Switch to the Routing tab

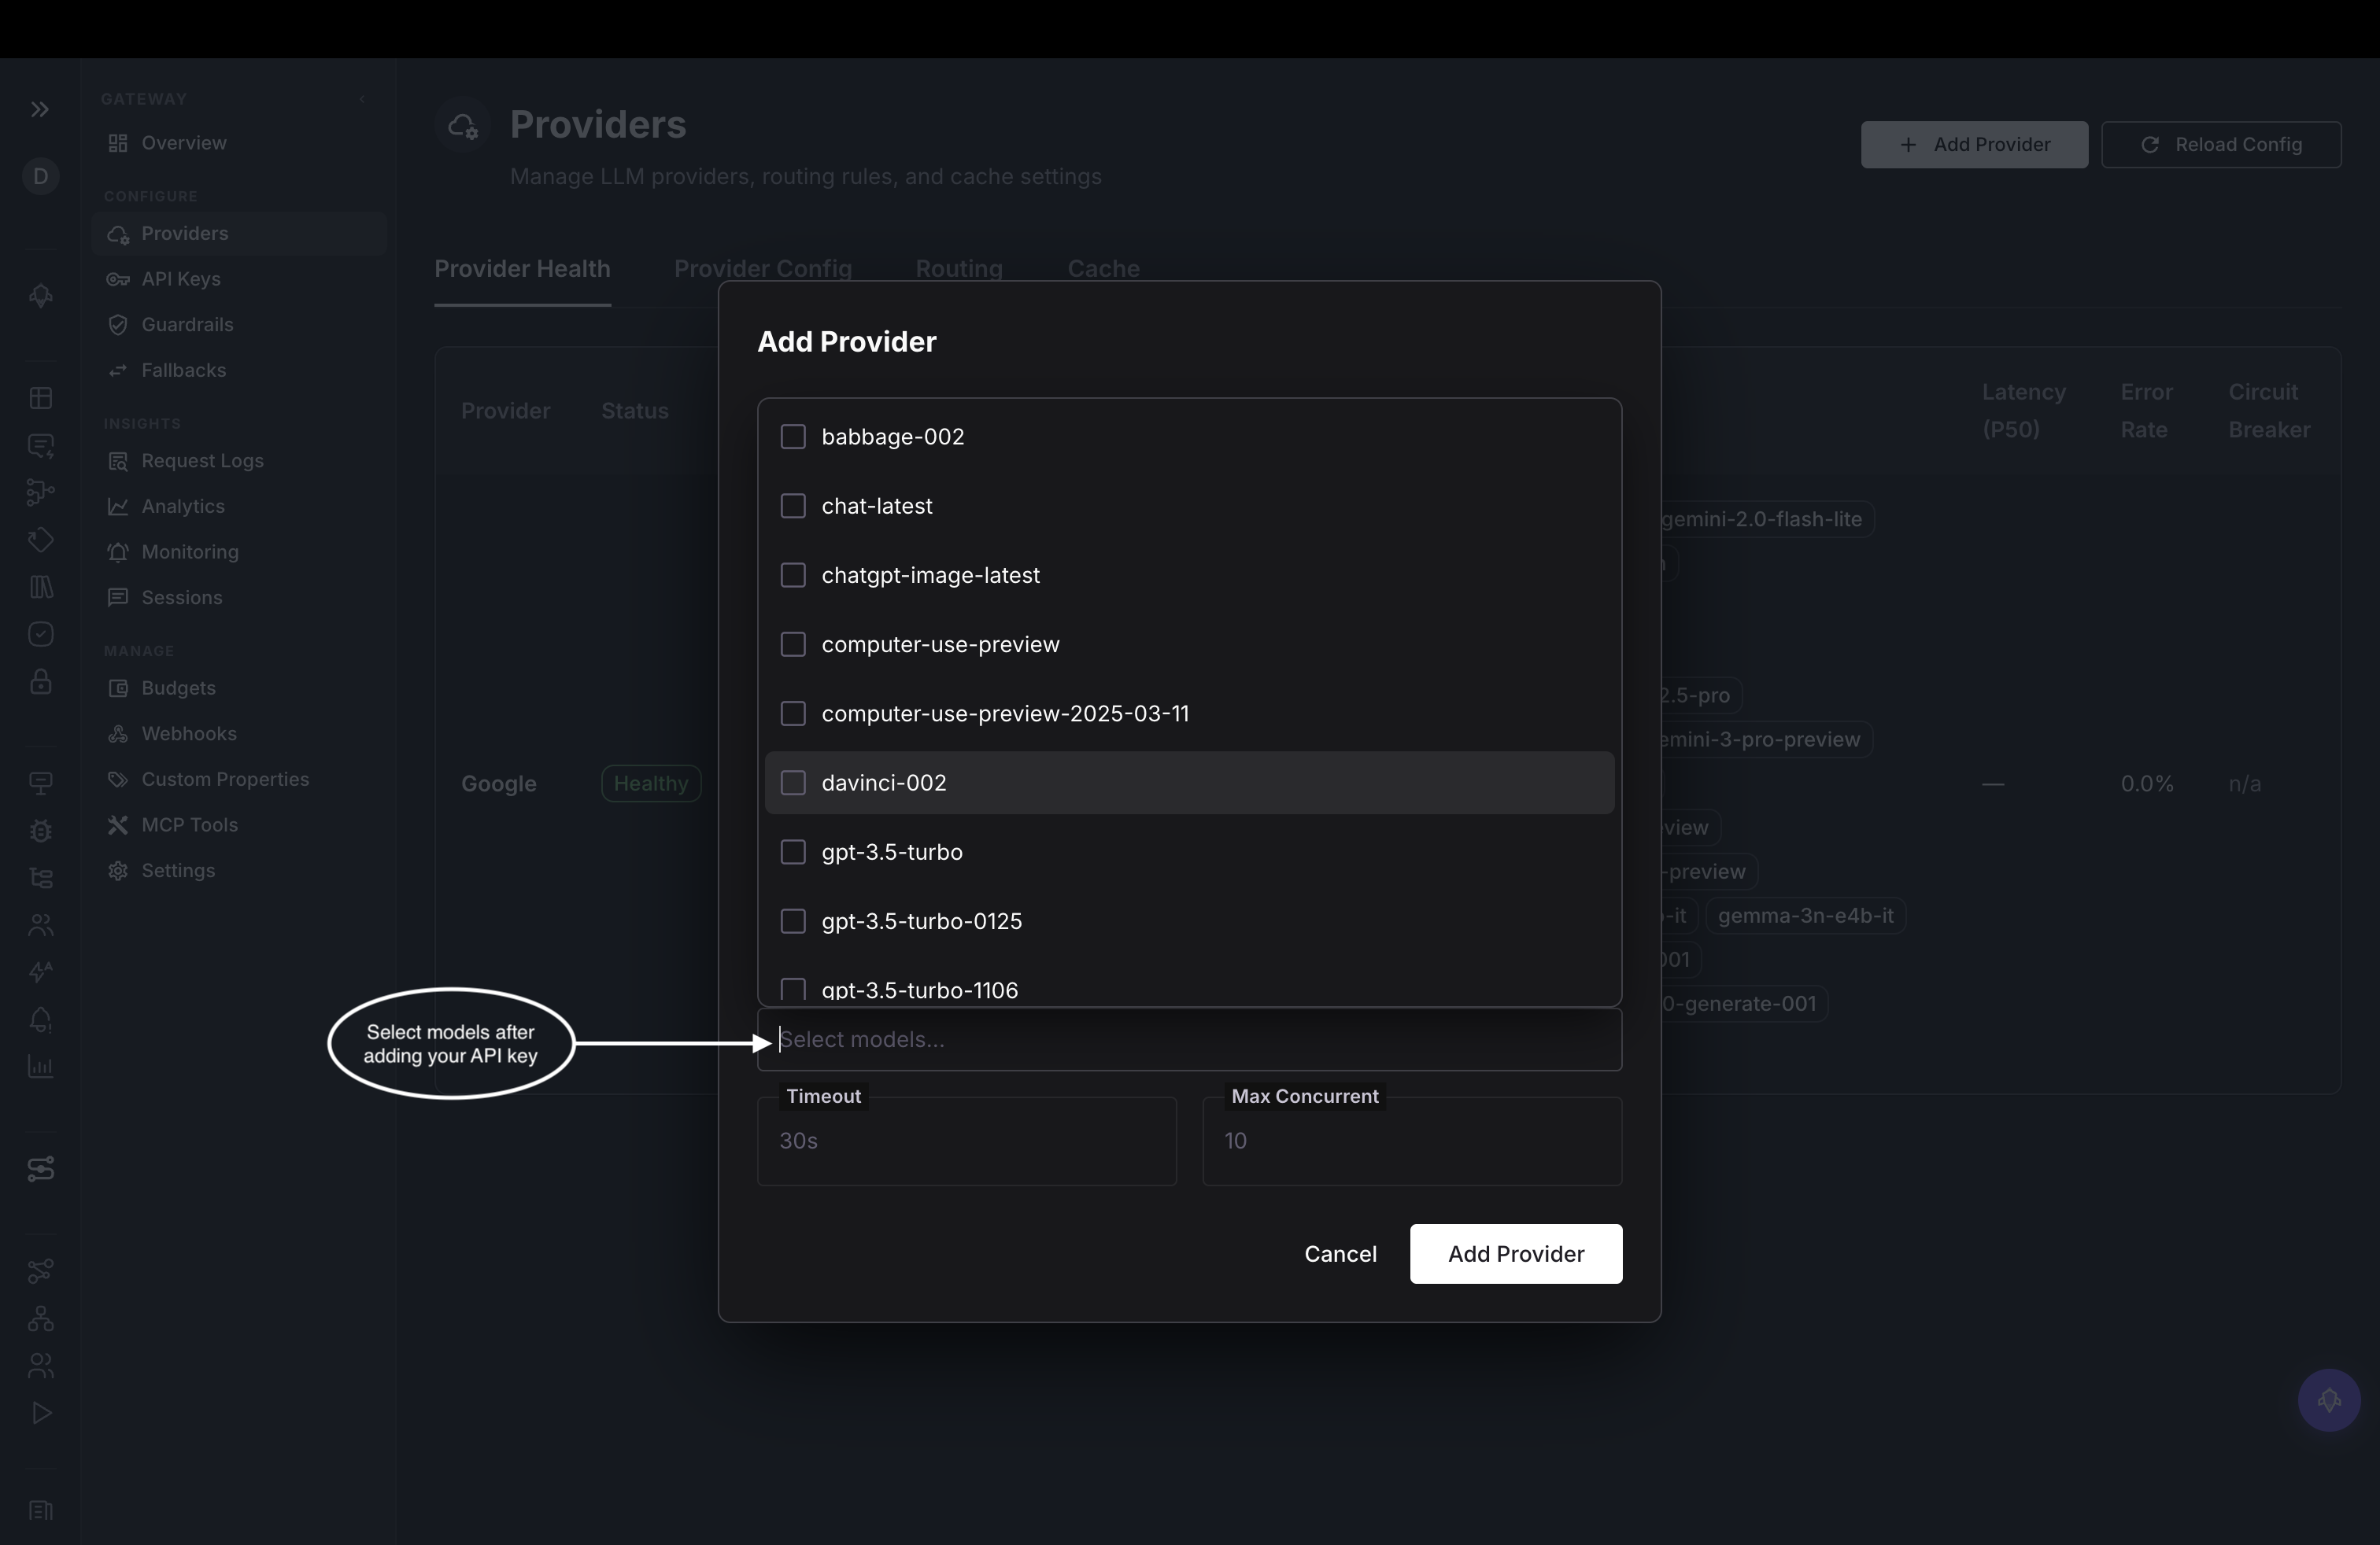(x=959, y=269)
